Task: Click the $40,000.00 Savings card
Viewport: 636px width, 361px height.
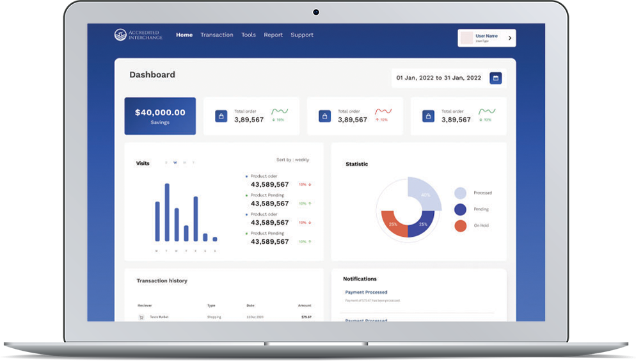Action: [x=160, y=116]
